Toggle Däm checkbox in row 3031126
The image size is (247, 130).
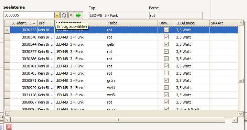pos(166,95)
